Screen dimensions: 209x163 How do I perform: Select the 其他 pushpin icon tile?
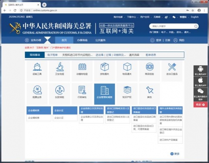pyautogui.click(x=149, y=94)
